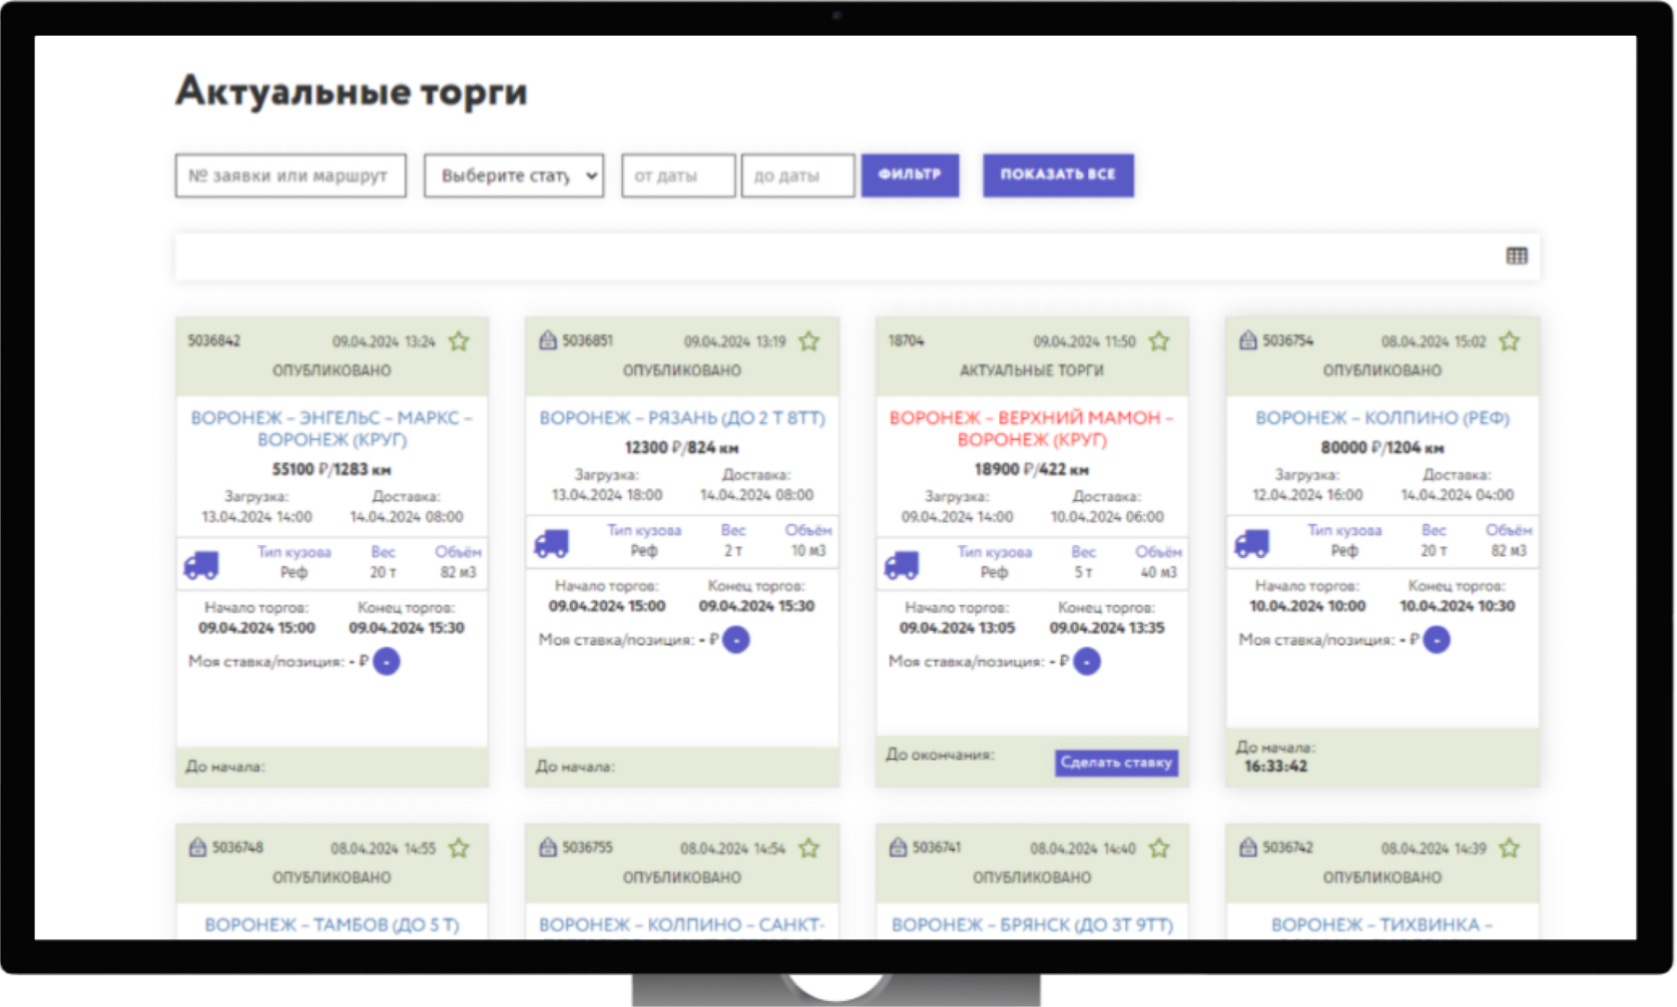1677x1007 pixels.
Task: Click the АКТУАЛЬНЫЕ ТОРГИ status on card 18704
Action: tap(1032, 370)
